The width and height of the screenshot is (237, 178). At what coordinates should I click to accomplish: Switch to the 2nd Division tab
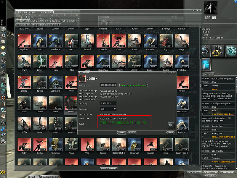[38, 21]
